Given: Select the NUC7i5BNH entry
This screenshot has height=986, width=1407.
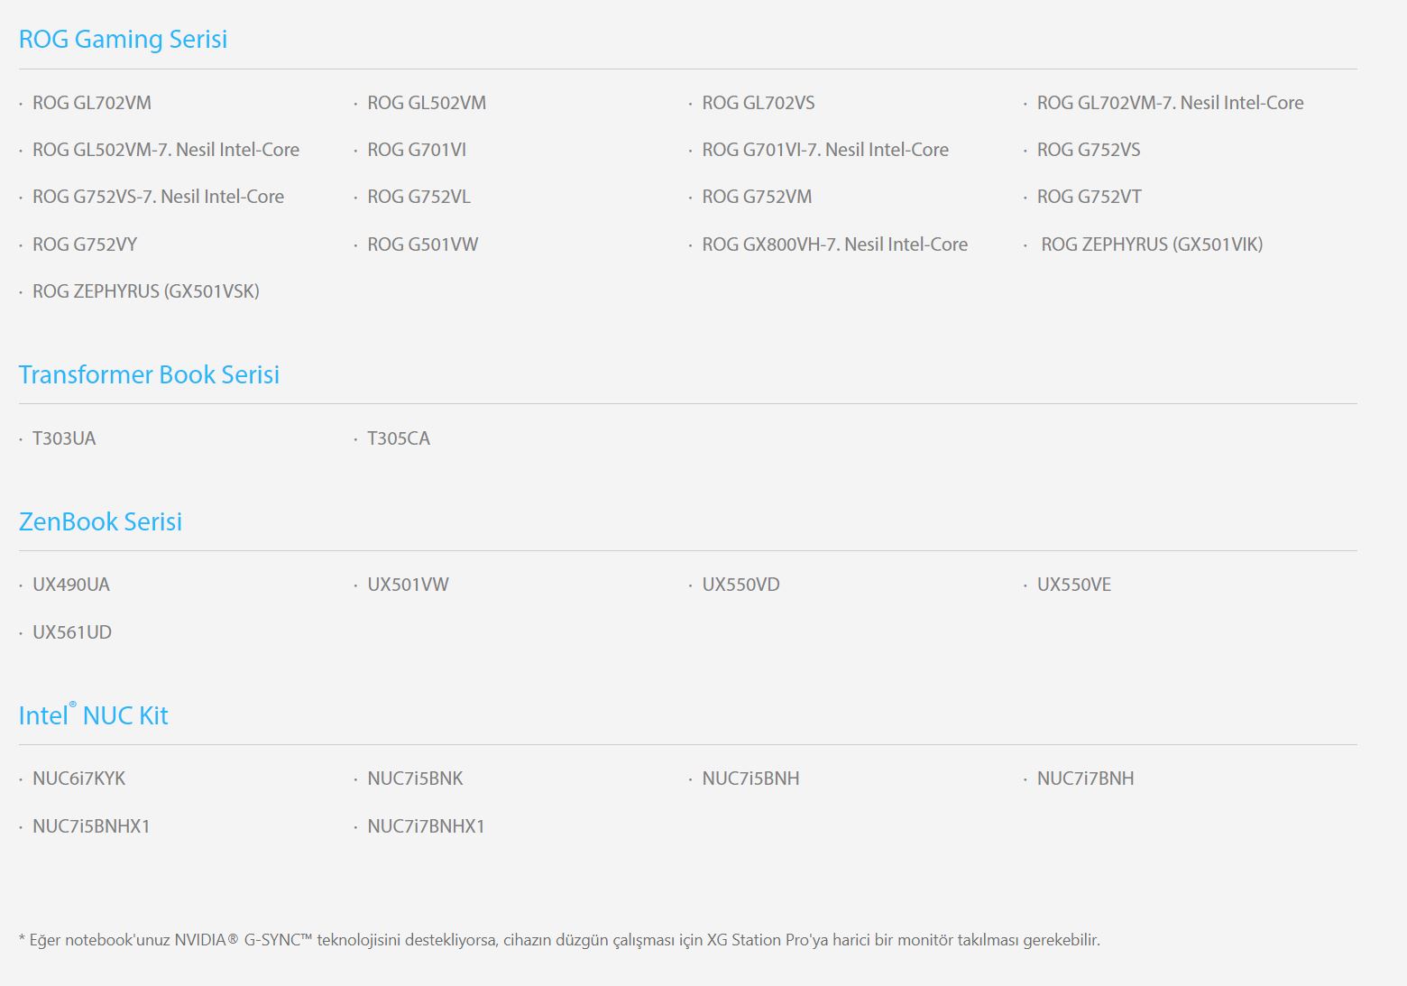Looking at the screenshot, I should pyautogui.click(x=750, y=779).
